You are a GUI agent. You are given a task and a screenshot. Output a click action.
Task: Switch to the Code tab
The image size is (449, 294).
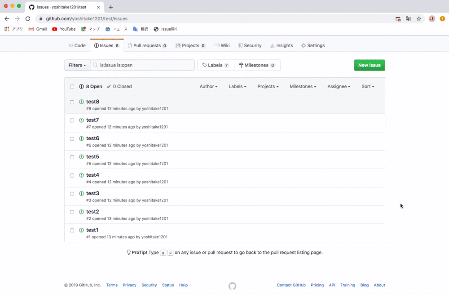click(77, 45)
